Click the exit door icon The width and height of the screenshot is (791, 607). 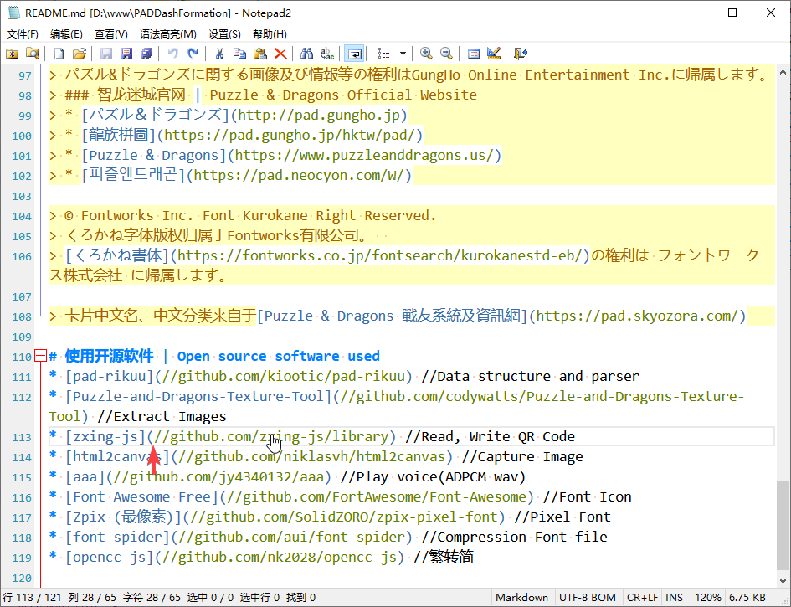520,54
